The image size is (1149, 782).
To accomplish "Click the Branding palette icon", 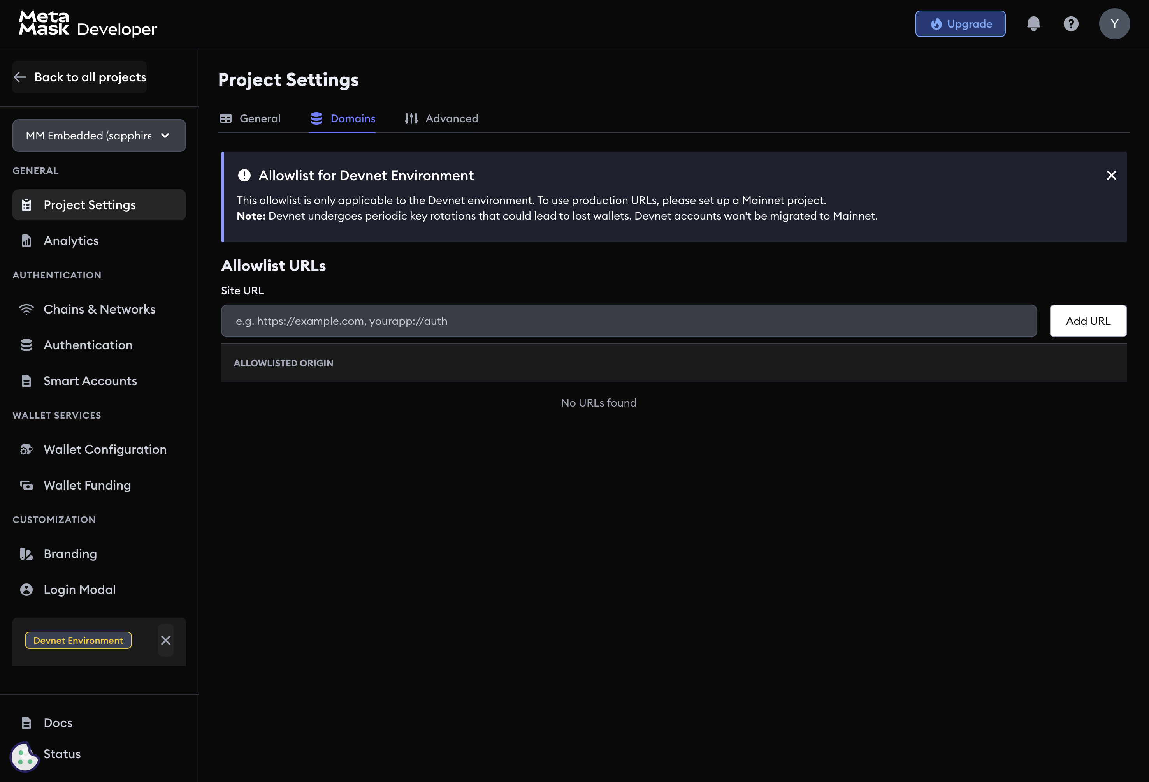I will pyautogui.click(x=27, y=554).
